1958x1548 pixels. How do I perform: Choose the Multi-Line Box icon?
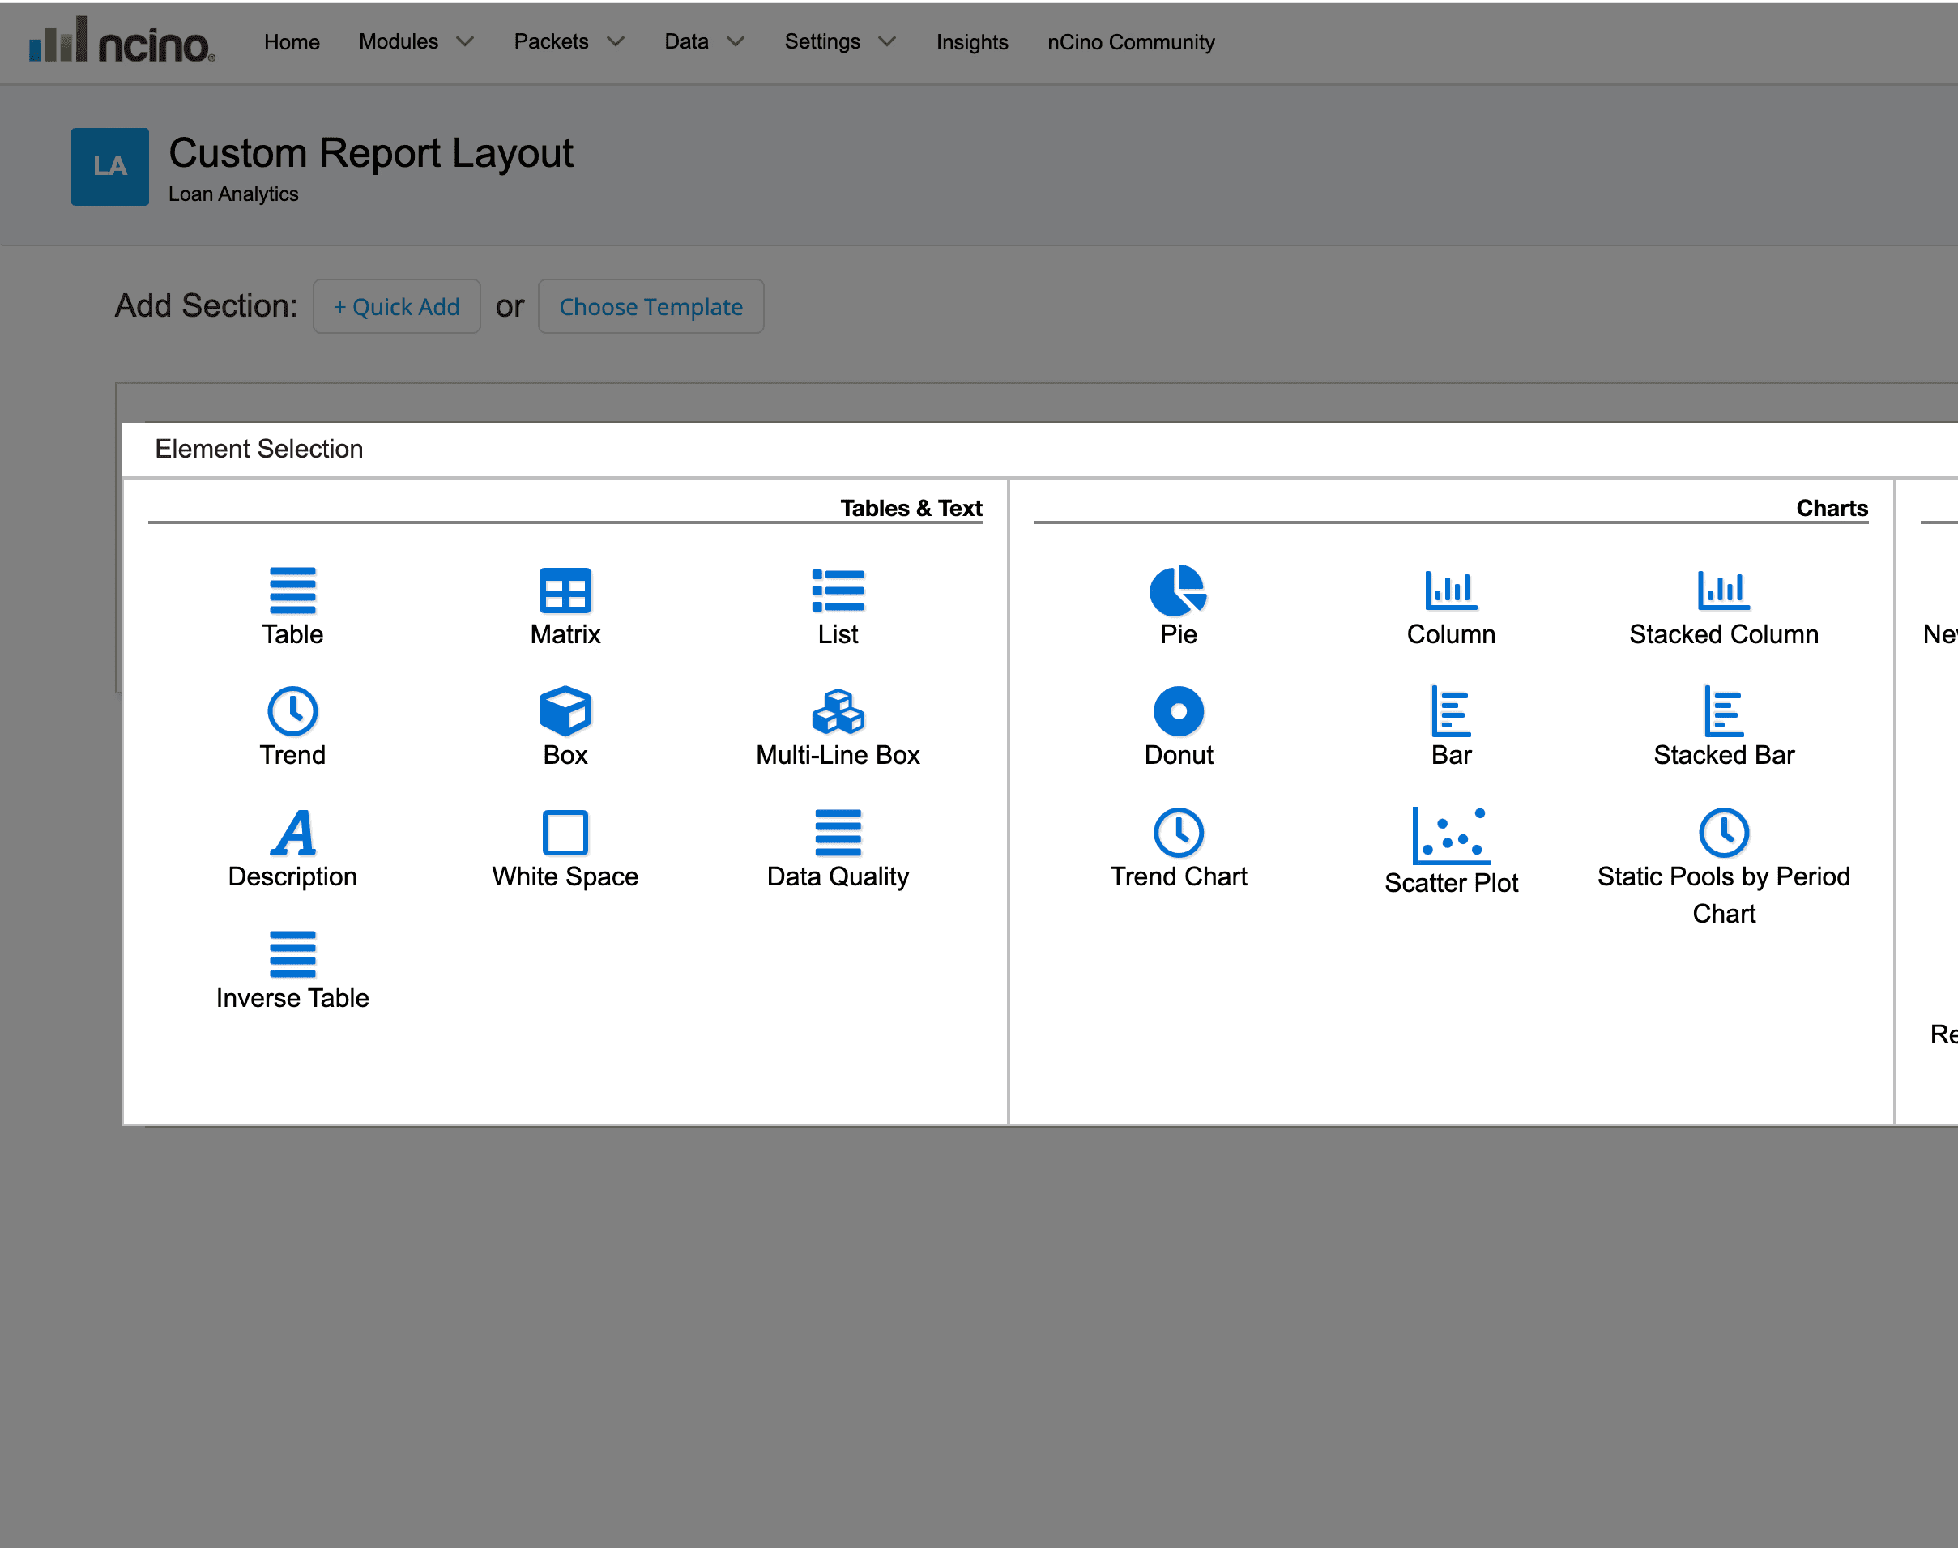click(838, 711)
